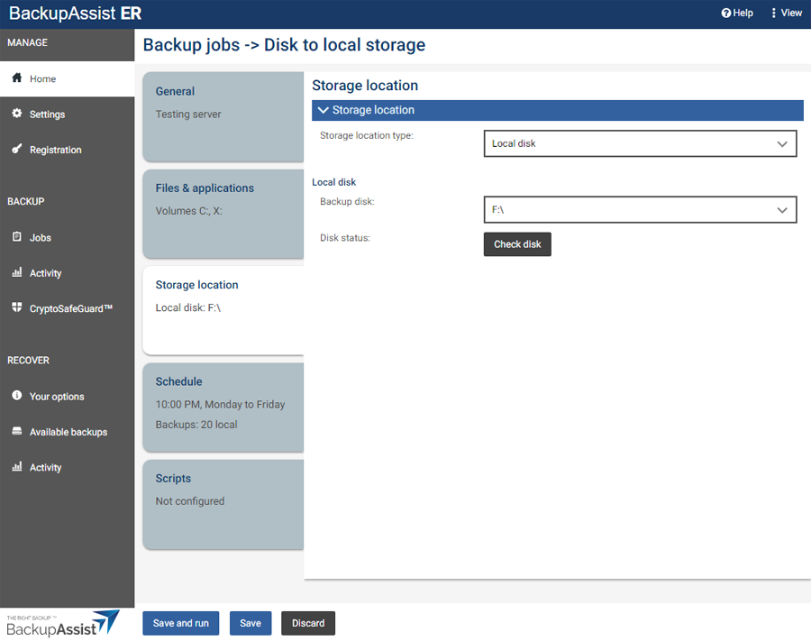
Task: Go to Home in the sidebar
Action: pyautogui.click(x=68, y=78)
